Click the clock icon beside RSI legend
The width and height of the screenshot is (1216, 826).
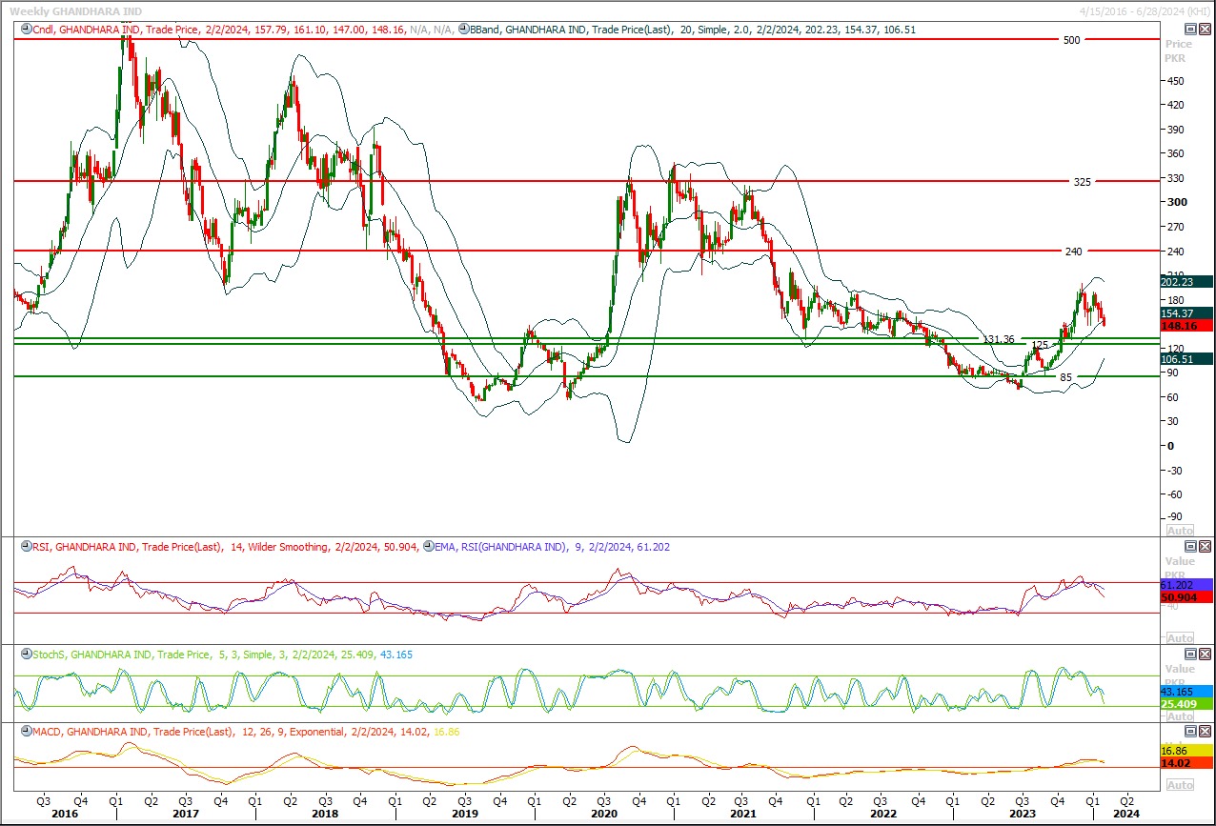[x=25, y=547]
